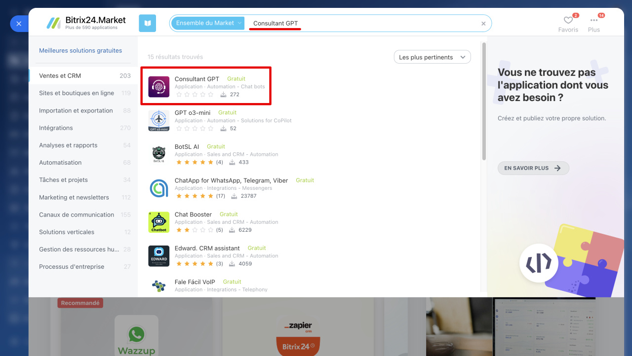Click the code puzzle badge icon
632x356 pixels.
pyautogui.click(x=539, y=263)
